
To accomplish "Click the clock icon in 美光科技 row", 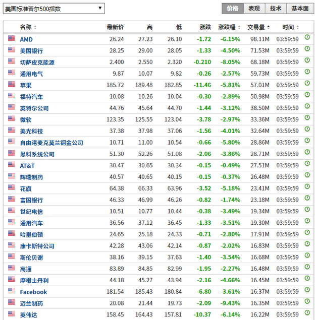I will [307, 129].
